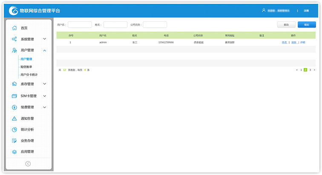Image resolution: width=322 pixels, height=175 pixels.
Task: Go to previous page with < arrow
Action: (x=297, y=70)
